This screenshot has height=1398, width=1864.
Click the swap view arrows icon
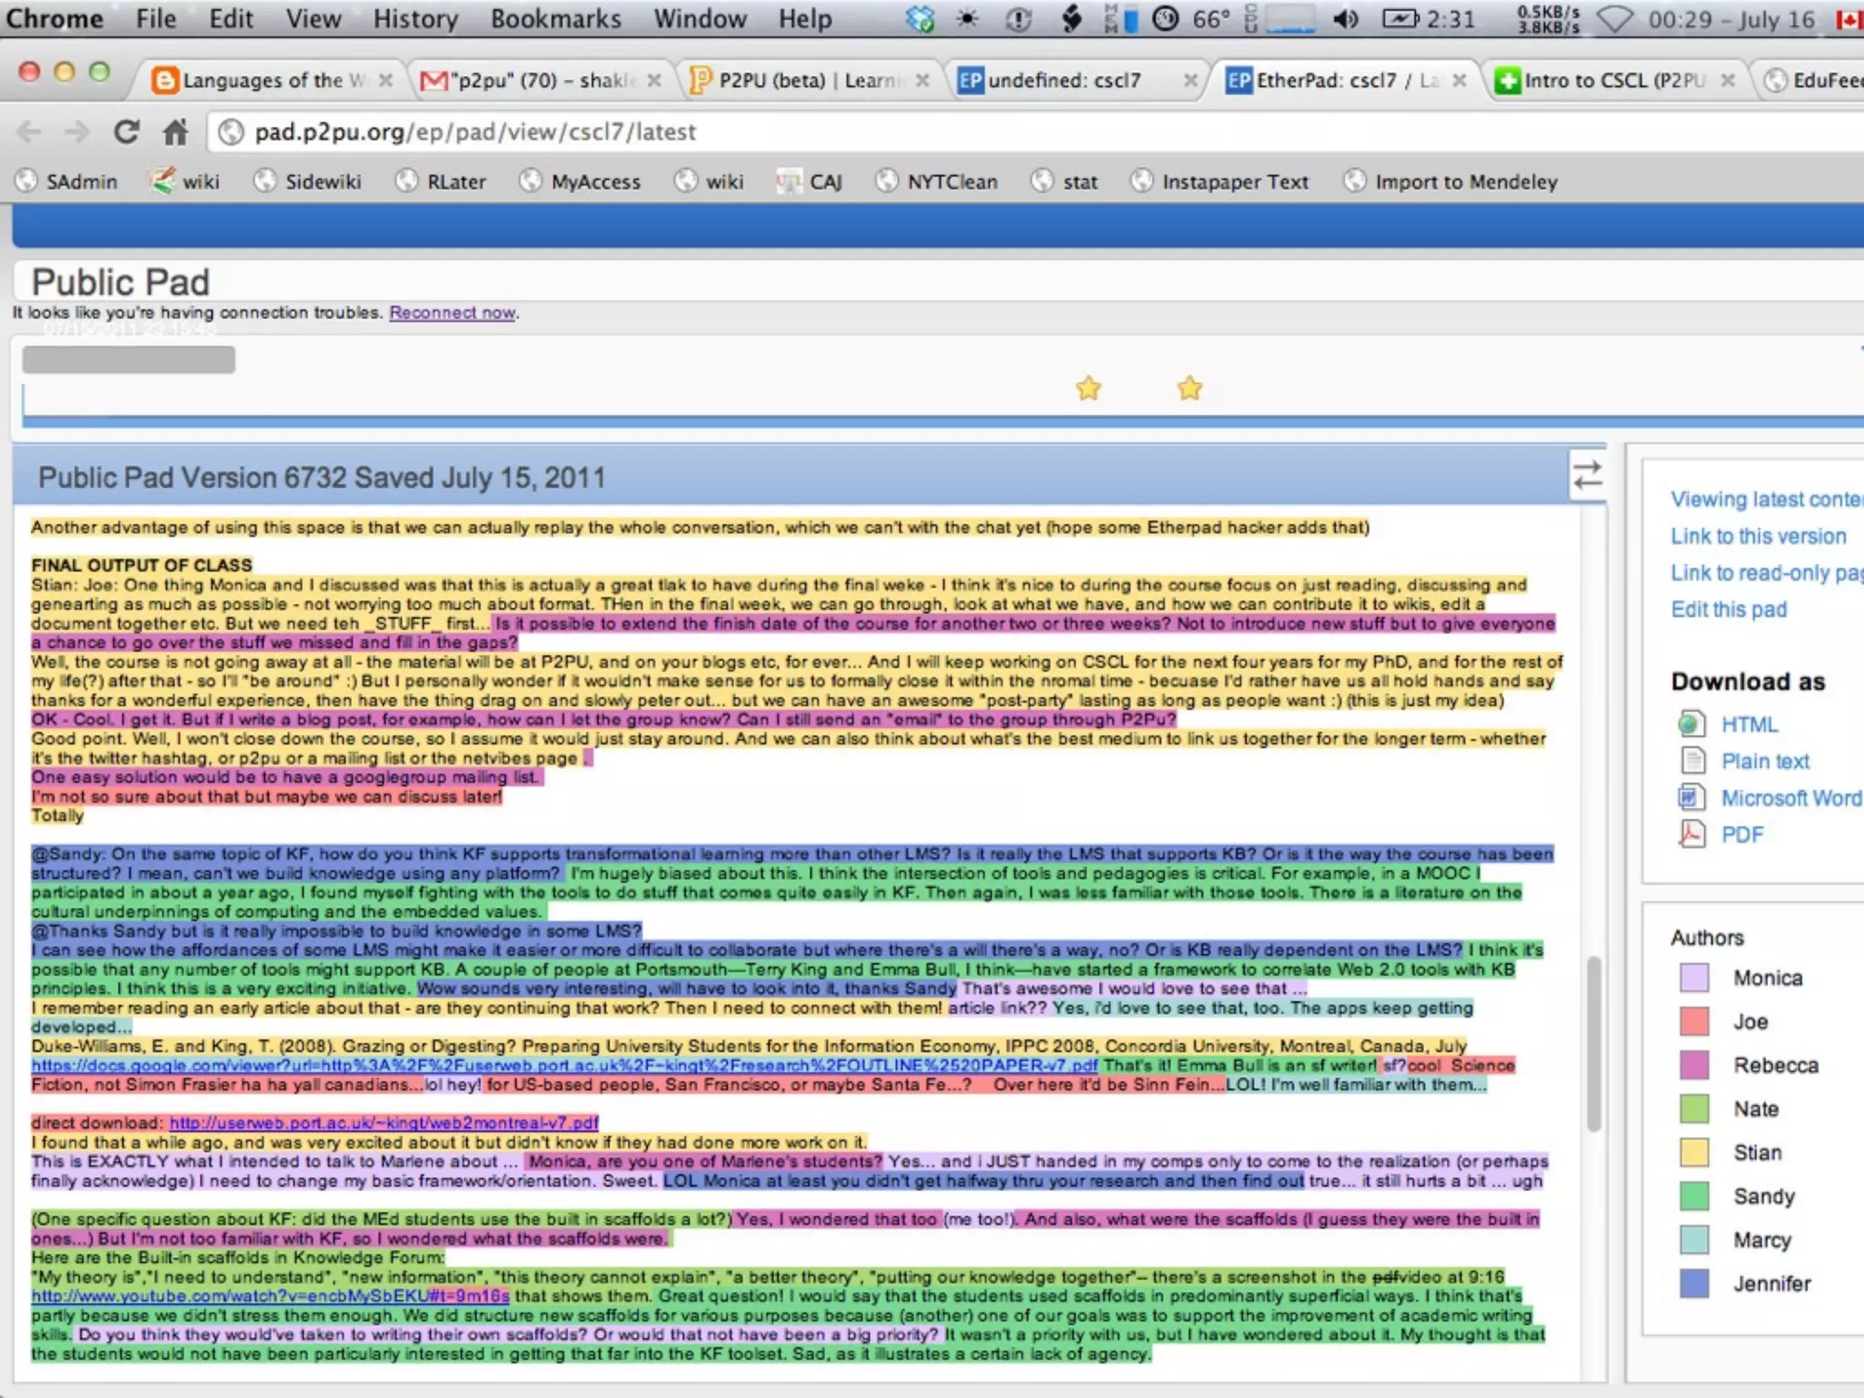coord(1587,475)
